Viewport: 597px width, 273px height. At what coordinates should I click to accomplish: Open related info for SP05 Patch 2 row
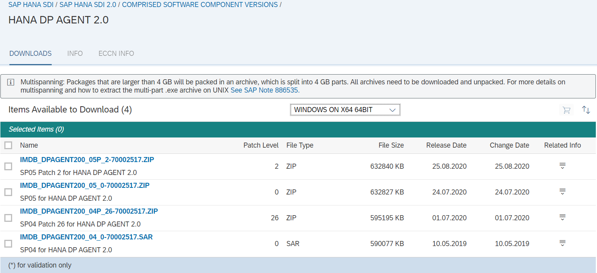563,166
